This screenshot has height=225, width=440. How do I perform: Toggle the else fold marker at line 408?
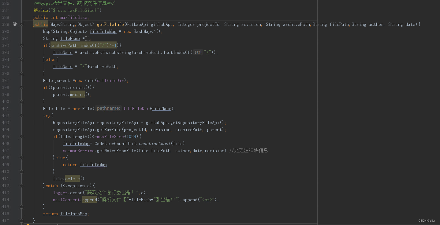pyautogui.click(x=21, y=158)
